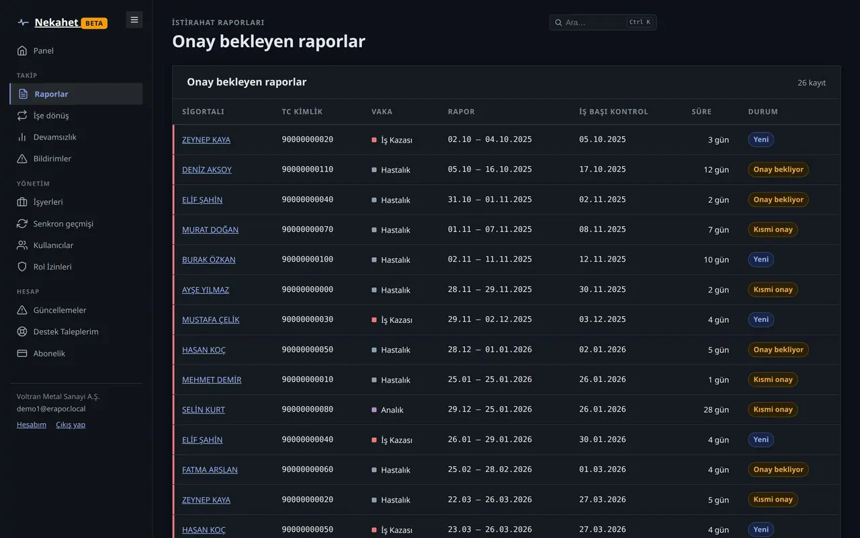
Task: Click Kısmi onay badge for AYŞE YILMAZ
Action: (x=773, y=289)
